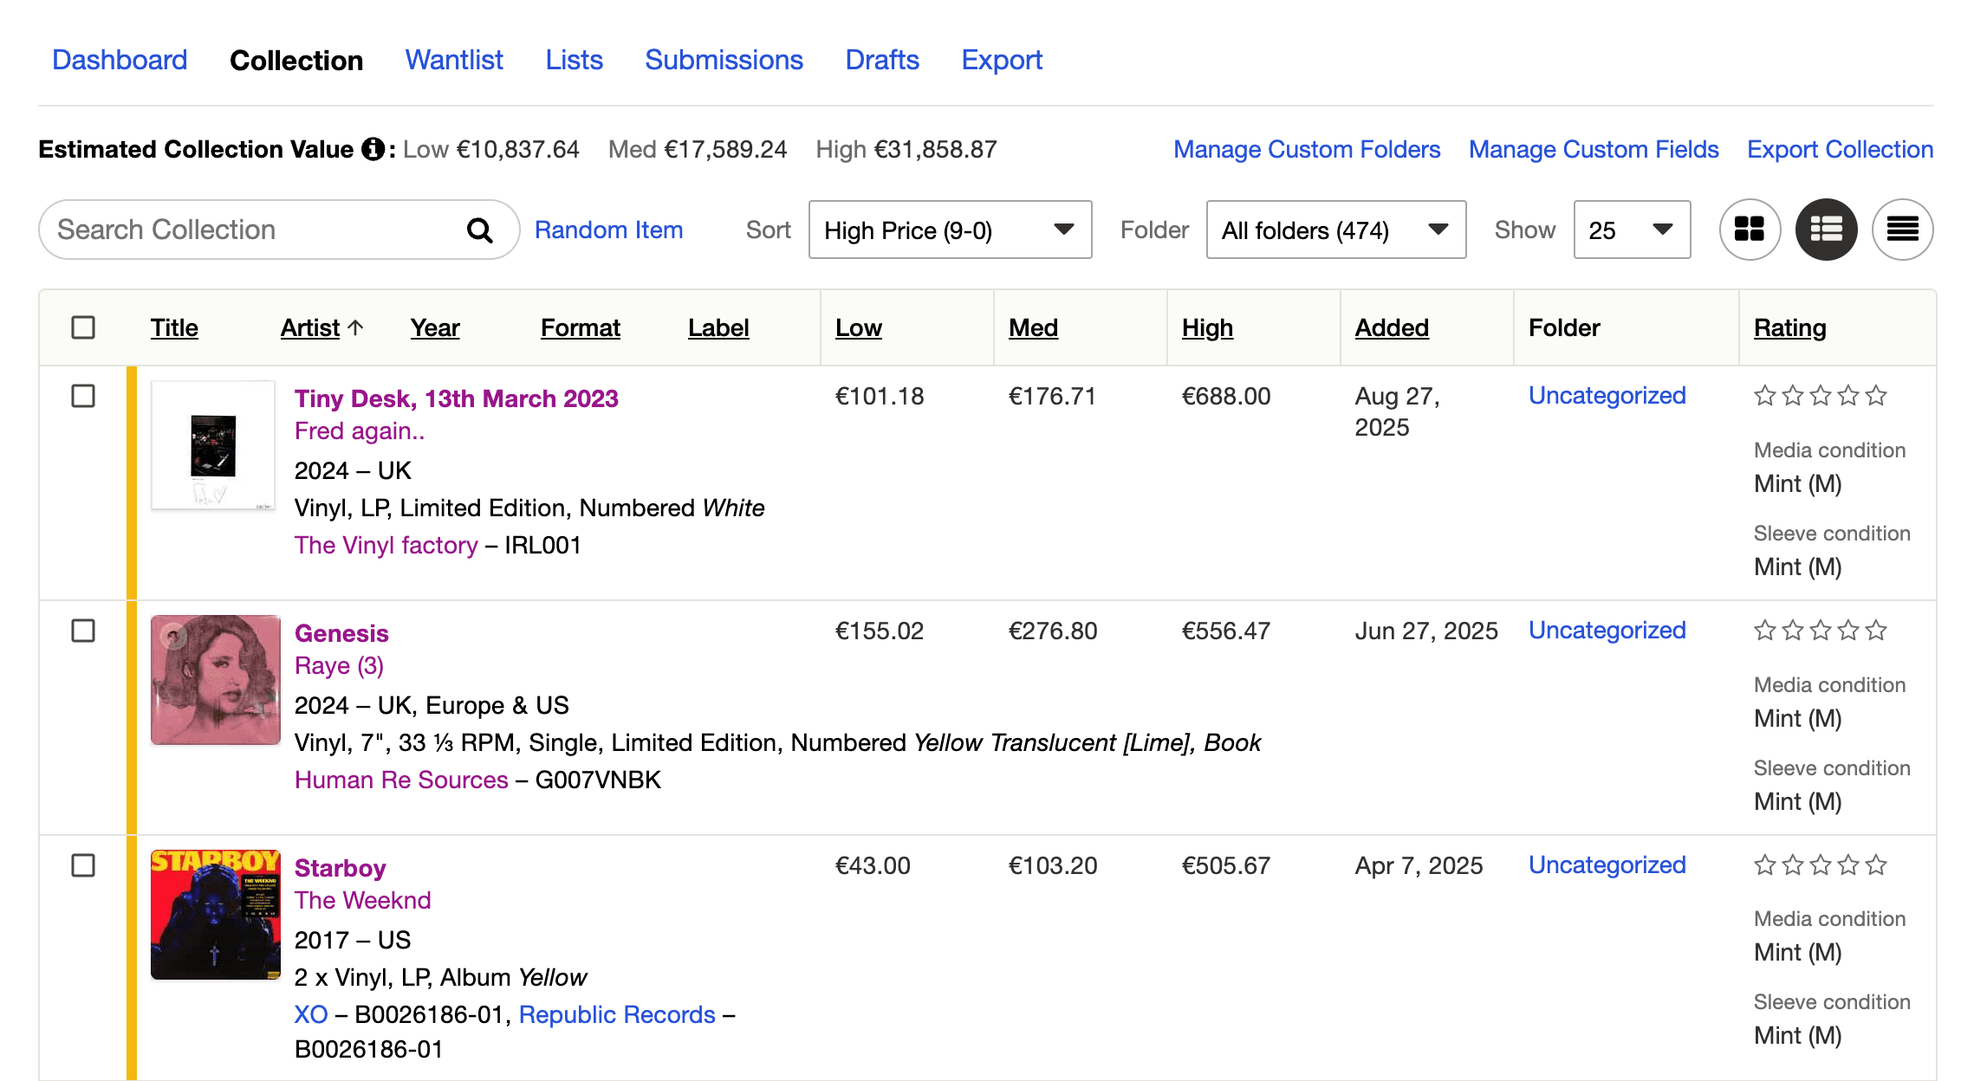
Task: Open the Fred again.. artist page
Action: 360,430
